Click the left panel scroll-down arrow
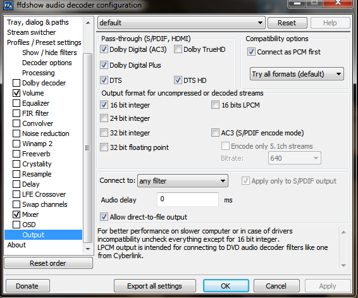Screen dimensions: 358x298 pyautogui.click(x=88, y=249)
